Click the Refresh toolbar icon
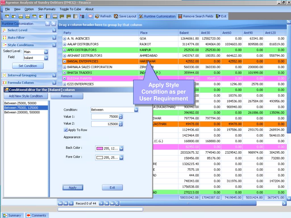Image resolution: width=291 pixels, height=218 pixels. point(97,16)
